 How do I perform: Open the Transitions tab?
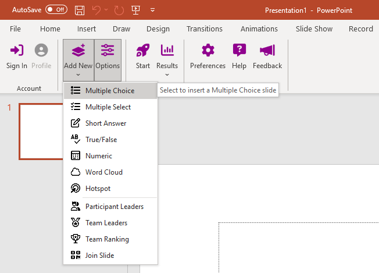tap(205, 29)
